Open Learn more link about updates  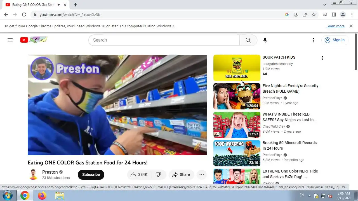[x=335, y=26]
